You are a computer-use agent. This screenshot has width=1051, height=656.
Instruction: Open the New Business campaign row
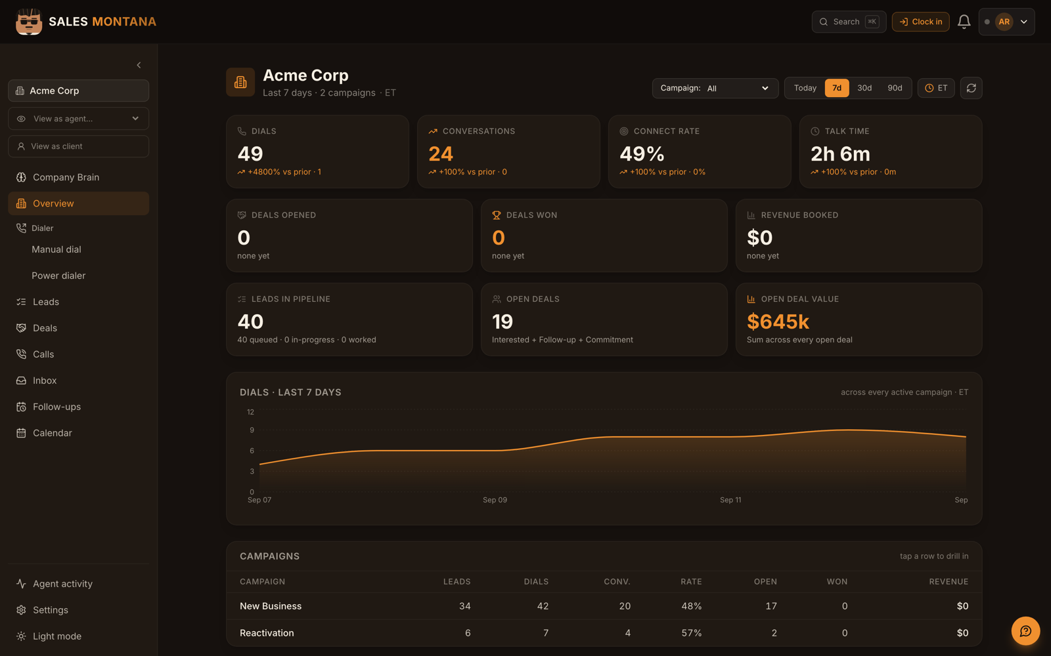coord(604,606)
